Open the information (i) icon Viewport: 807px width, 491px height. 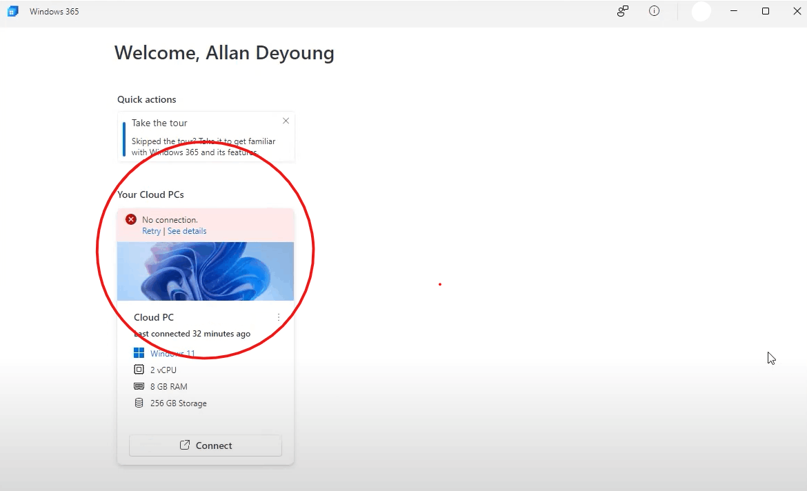pos(654,11)
